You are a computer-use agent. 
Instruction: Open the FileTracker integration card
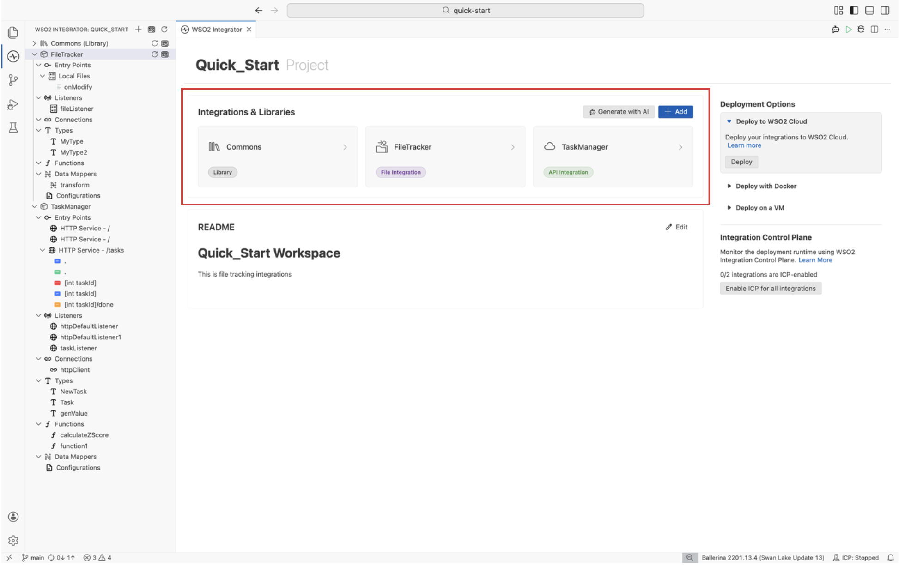(445, 157)
